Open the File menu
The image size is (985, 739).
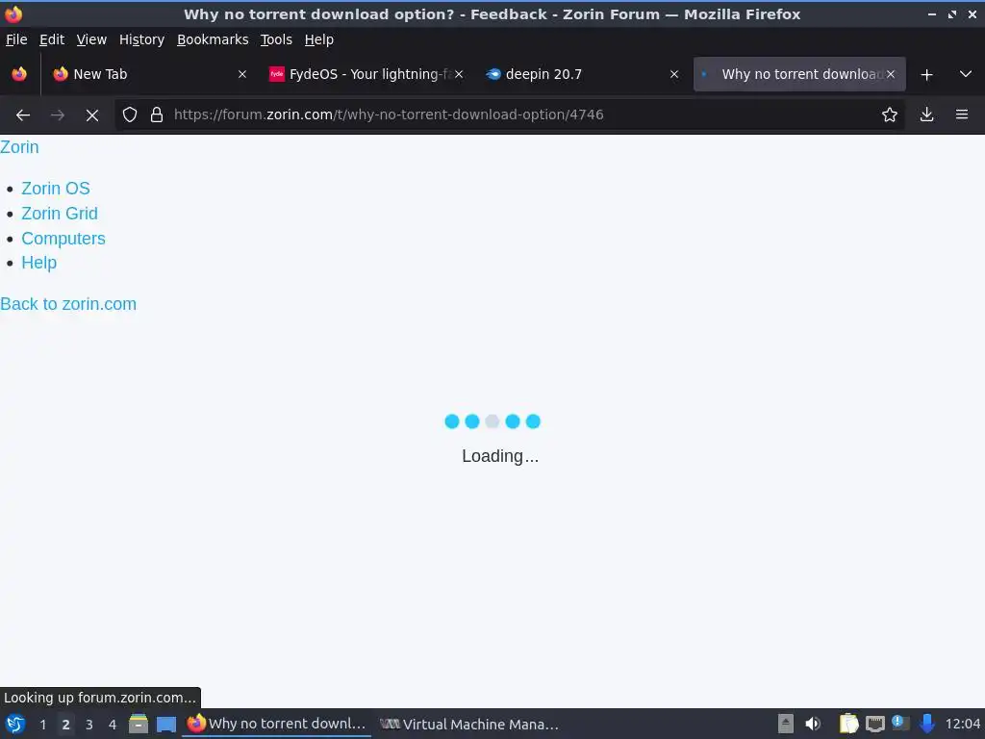[16, 39]
